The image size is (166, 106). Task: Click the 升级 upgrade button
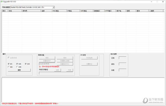[x=70, y=70]
